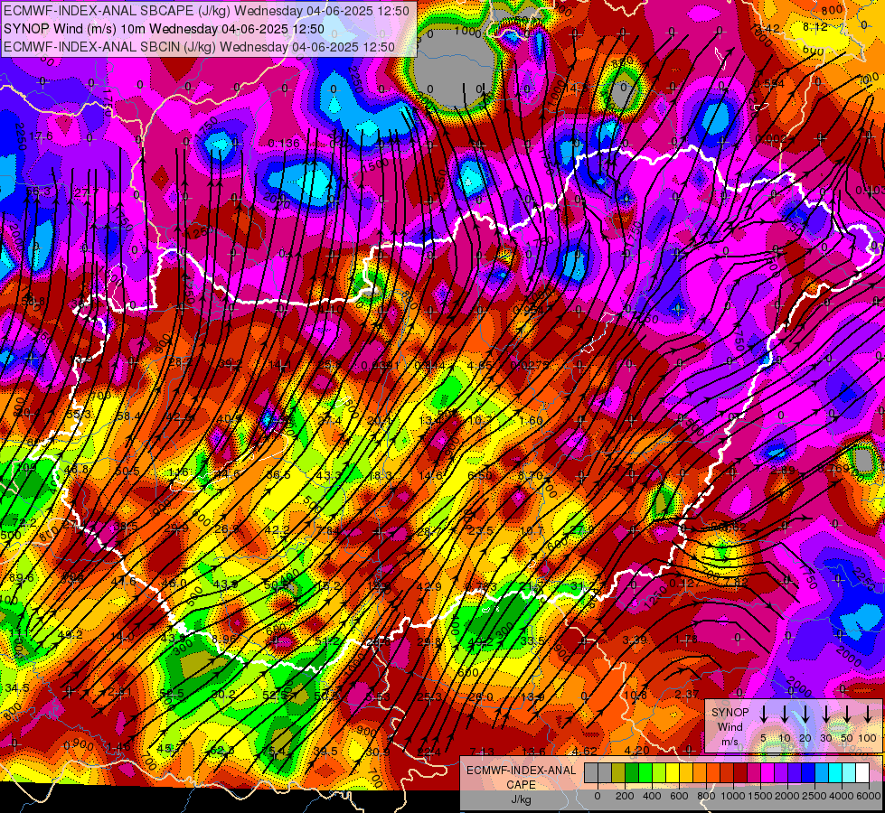This screenshot has height=813, width=885.
Task: Click the 13.6 value on the map
Action: coord(533,752)
